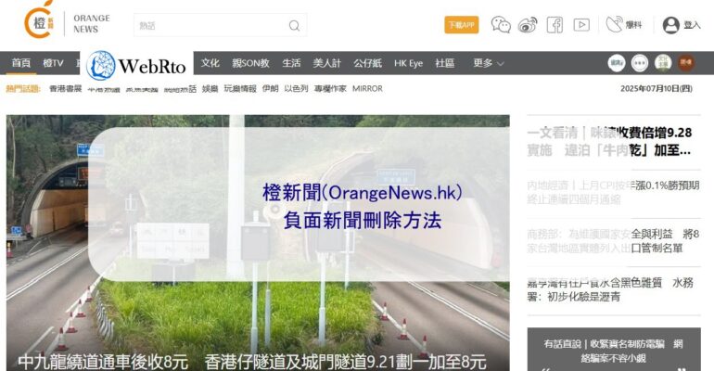Viewport: 714px width, 371px height.
Task: Open the 公仔紙 section
Action: pos(367,63)
